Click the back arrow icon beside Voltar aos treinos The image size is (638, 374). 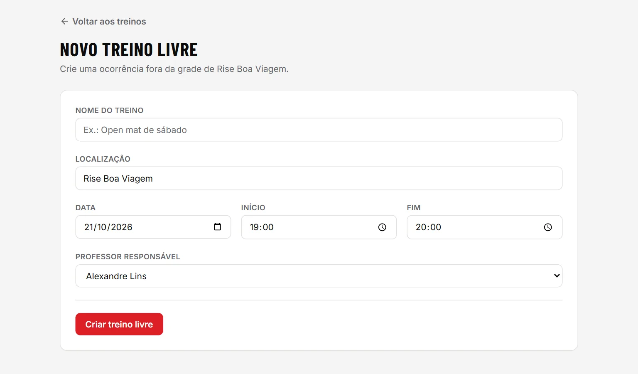[64, 21]
